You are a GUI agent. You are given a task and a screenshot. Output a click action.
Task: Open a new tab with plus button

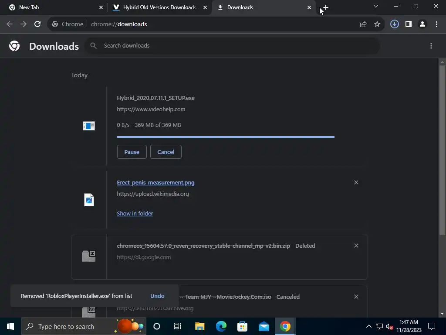(326, 7)
